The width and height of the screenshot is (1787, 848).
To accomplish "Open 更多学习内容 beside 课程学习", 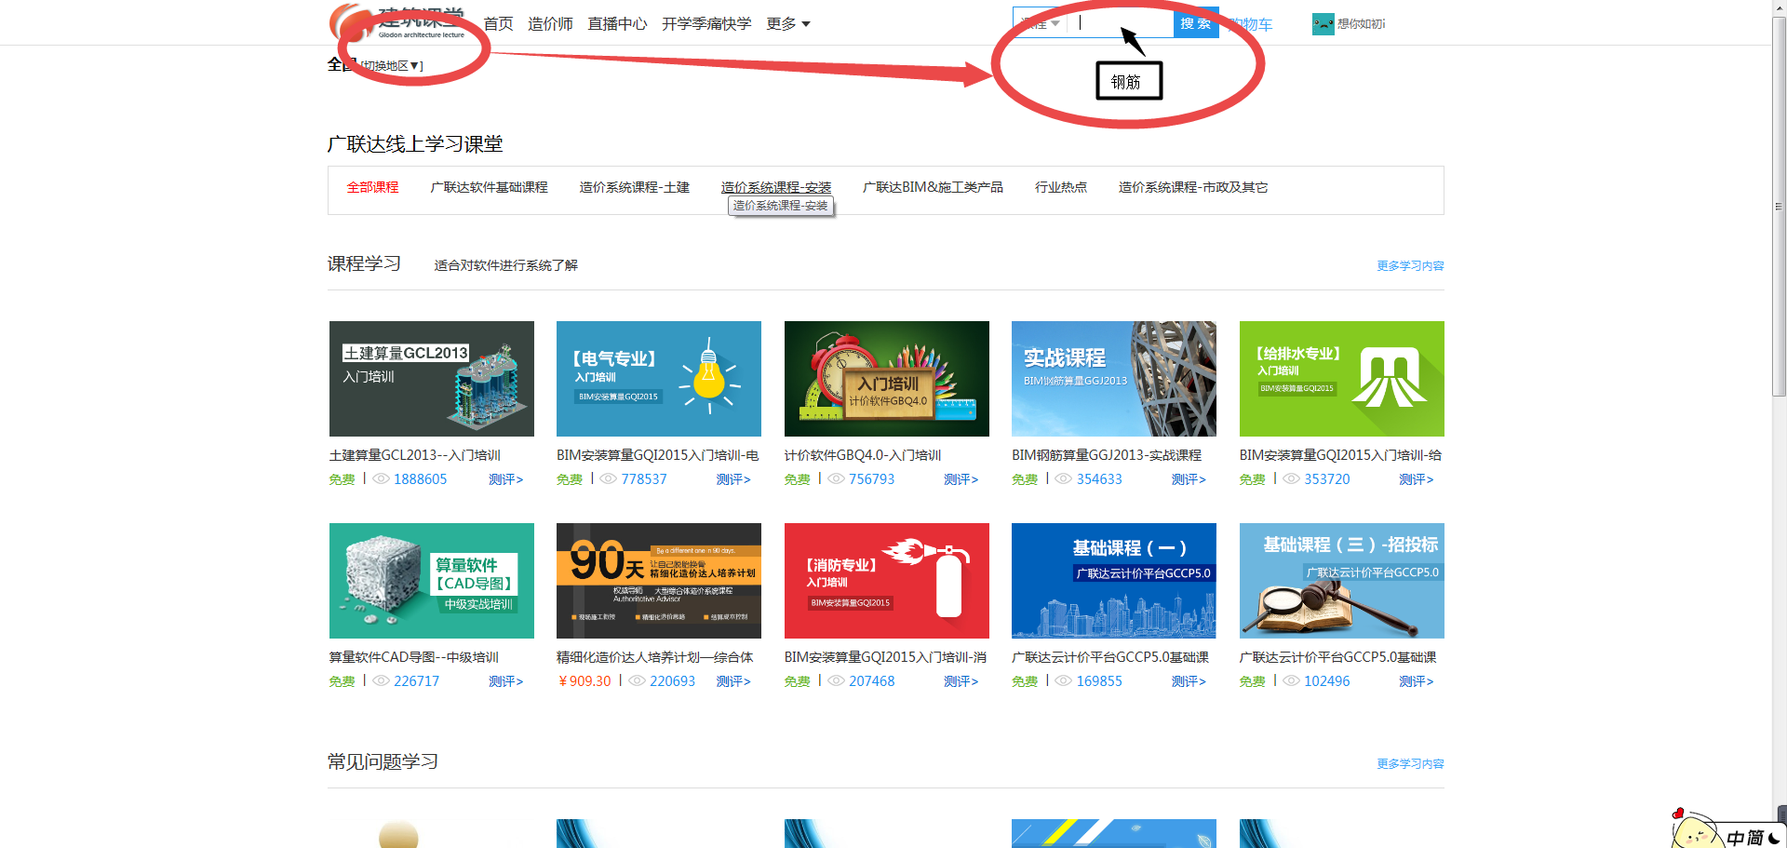I will click(x=1410, y=265).
